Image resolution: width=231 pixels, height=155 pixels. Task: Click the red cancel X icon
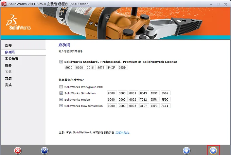click(18, 151)
